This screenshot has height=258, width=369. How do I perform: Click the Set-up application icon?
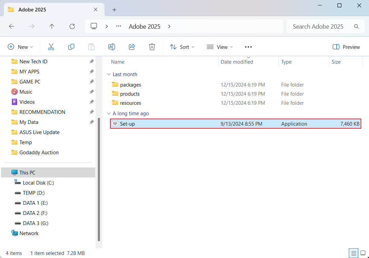(x=115, y=124)
